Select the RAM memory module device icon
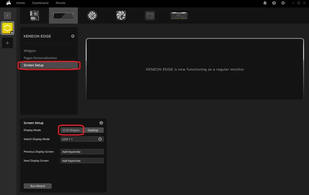This screenshot has height=195, width=309. [x=179, y=15]
